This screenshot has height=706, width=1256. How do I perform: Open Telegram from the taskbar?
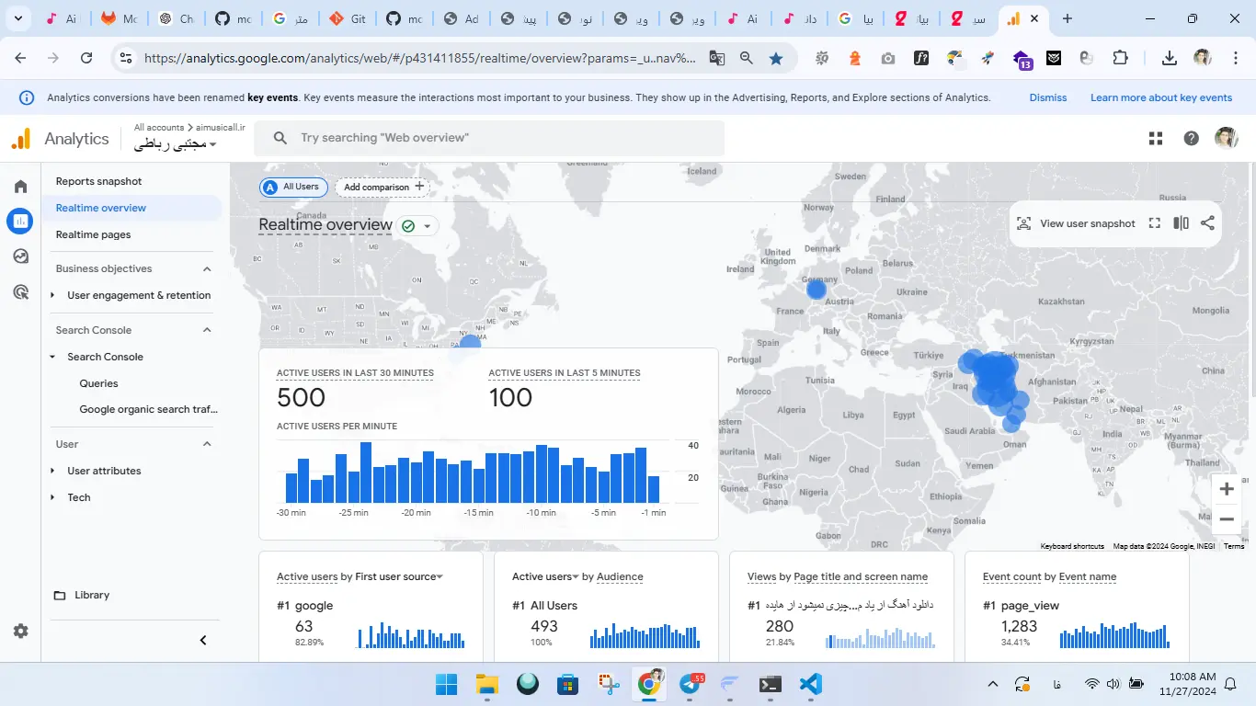click(691, 684)
